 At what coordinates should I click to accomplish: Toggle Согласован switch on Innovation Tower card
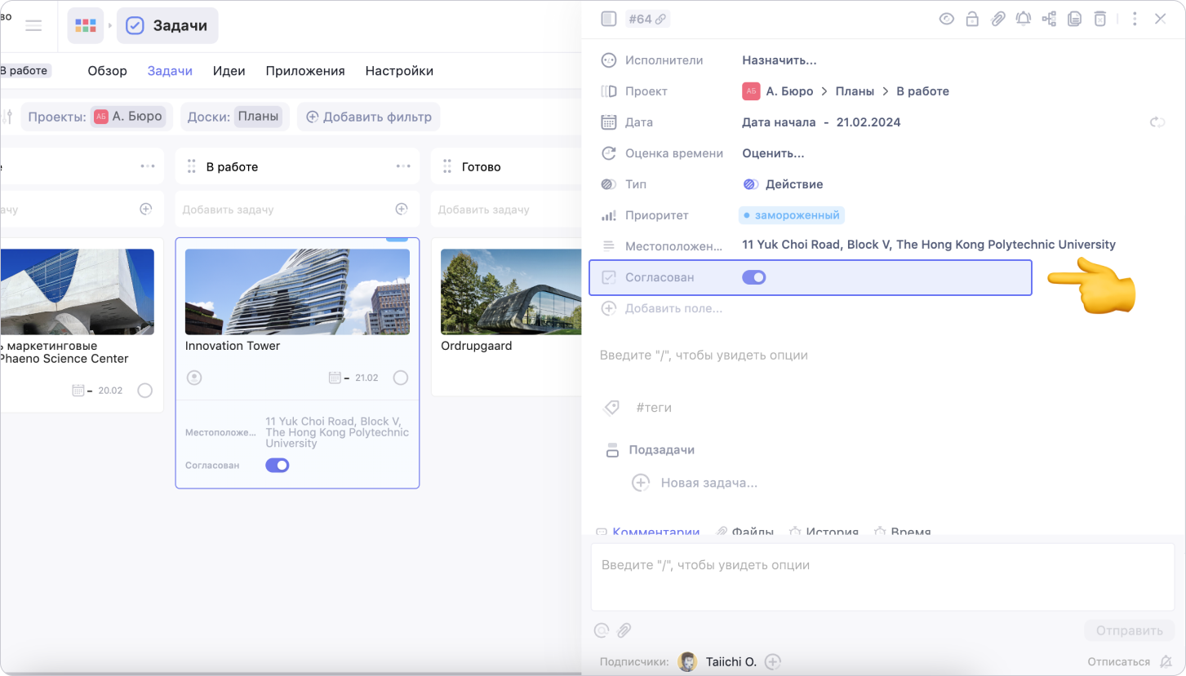click(278, 466)
